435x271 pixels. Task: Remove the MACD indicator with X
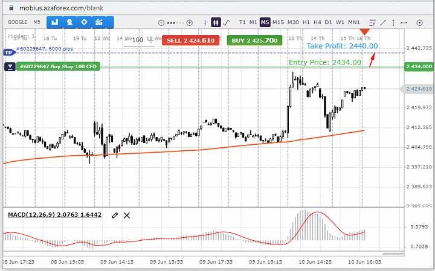point(127,215)
